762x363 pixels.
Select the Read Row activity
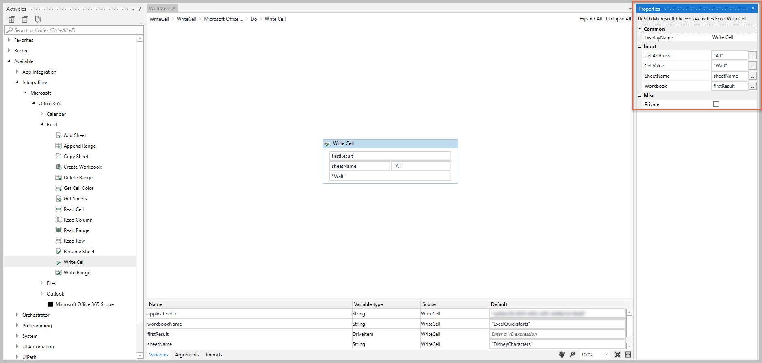pos(74,241)
